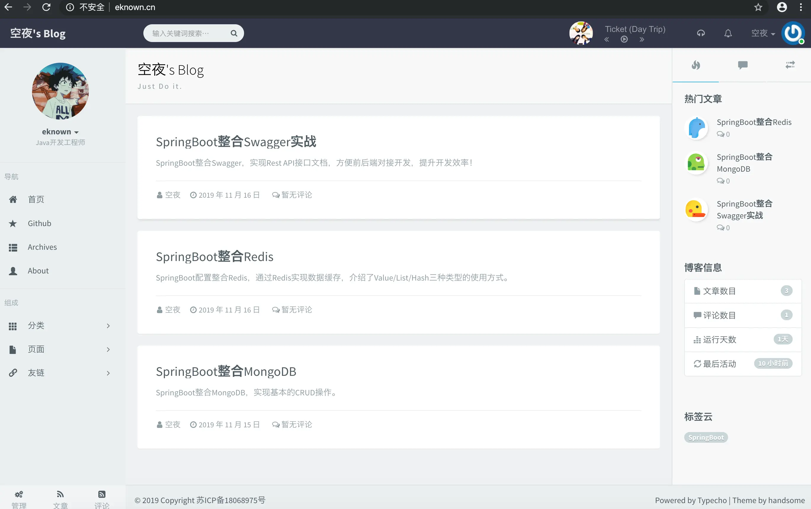This screenshot has width=811, height=509.
Task: Open the headphones music icon in top bar
Action: [x=701, y=33]
